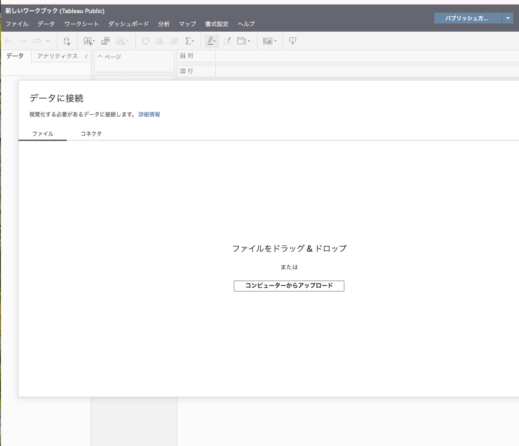Open the 分析 menu
Screen dimensions: 519x446
tap(163, 24)
